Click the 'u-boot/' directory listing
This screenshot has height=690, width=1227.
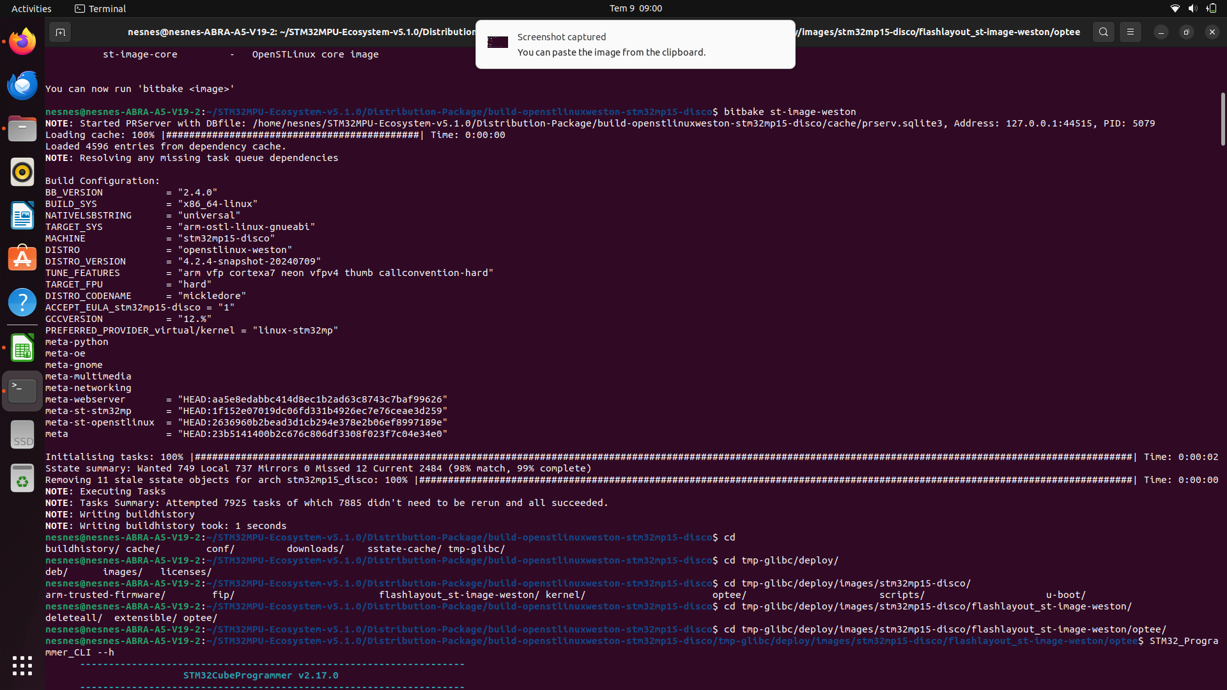click(1065, 595)
